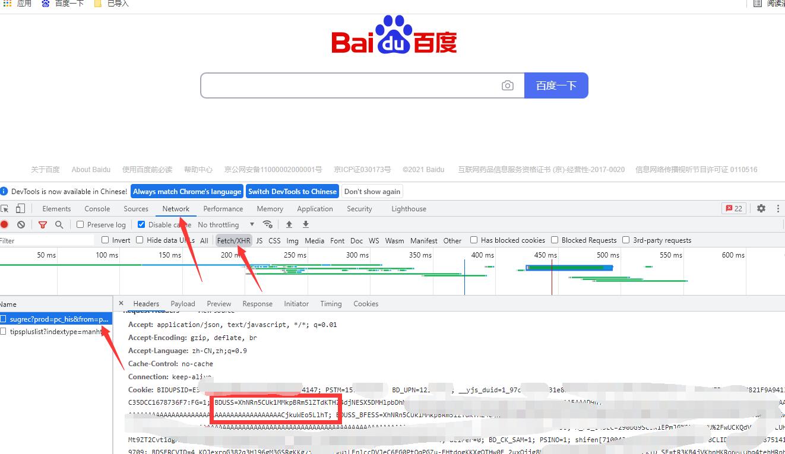Open the network search magnifier icon
Image resolution: width=785 pixels, height=454 pixels.
tap(59, 225)
